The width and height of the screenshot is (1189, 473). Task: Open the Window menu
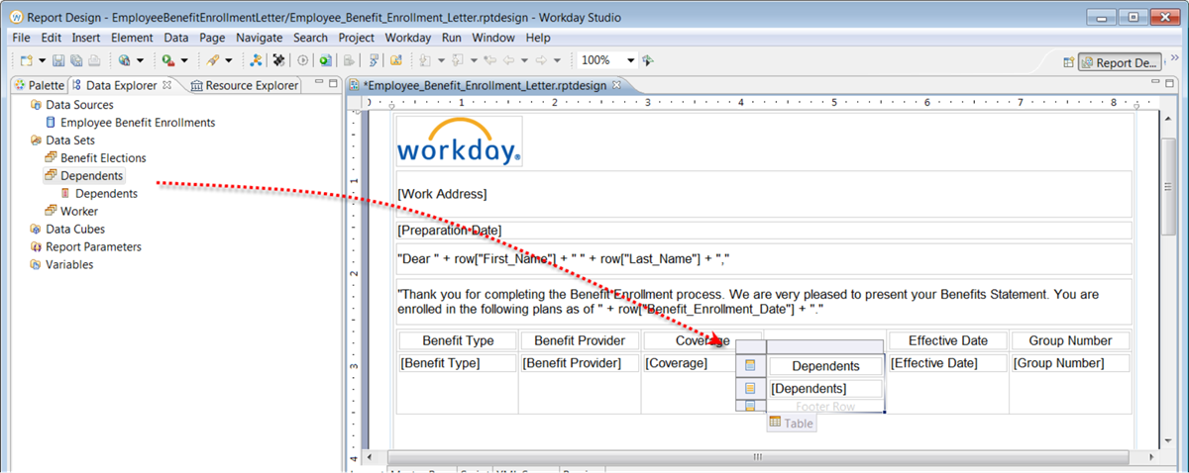point(493,38)
